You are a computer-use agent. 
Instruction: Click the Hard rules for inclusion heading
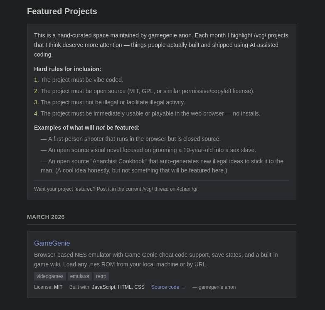tap(68, 69)
